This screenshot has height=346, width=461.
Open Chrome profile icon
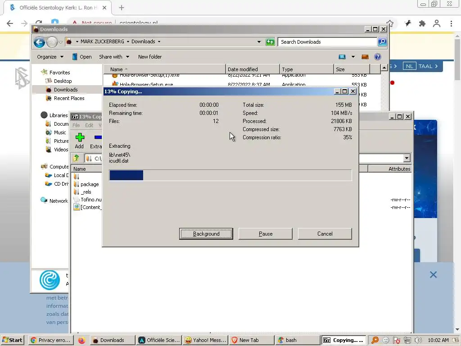[x=437, y=23]
